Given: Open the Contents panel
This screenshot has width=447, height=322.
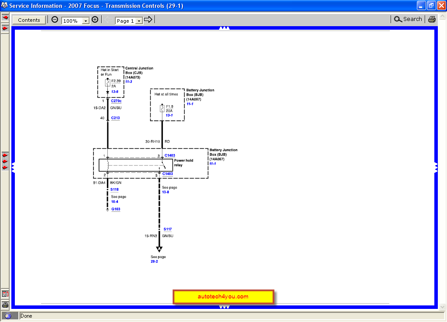Looking at the screenshot, I should click(28, 20).
